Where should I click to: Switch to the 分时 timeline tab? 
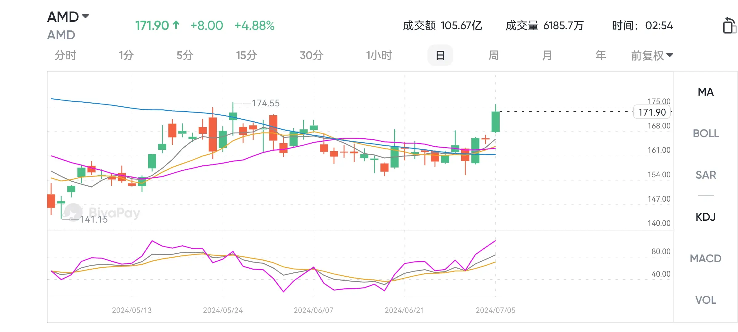65,55
